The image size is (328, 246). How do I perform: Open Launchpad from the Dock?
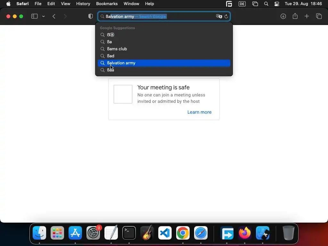(57, 233)
